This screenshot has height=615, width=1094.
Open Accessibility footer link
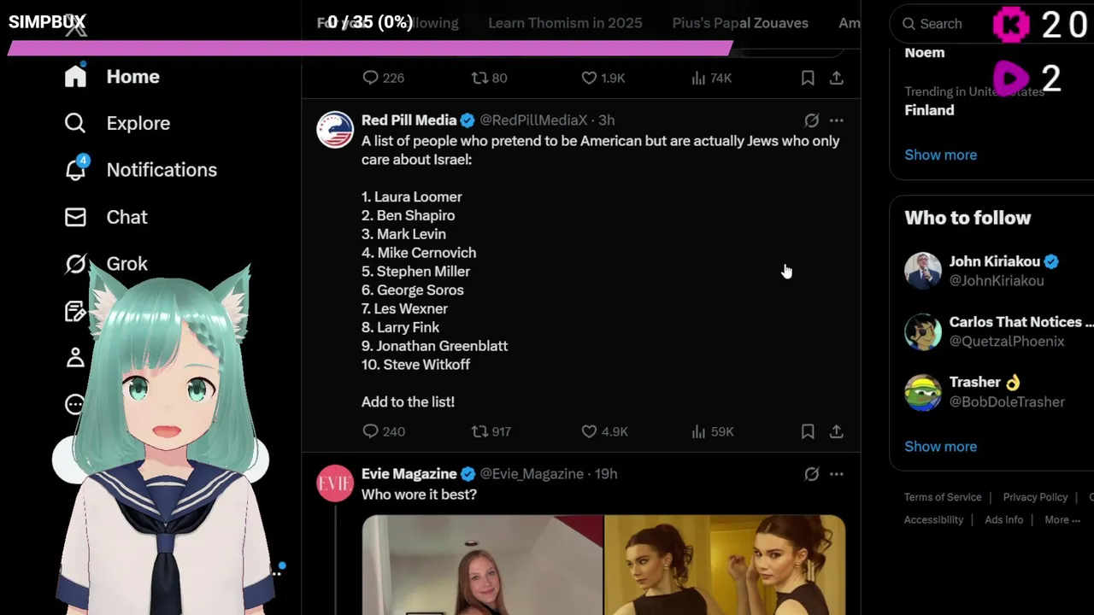[x=933, y=519]
